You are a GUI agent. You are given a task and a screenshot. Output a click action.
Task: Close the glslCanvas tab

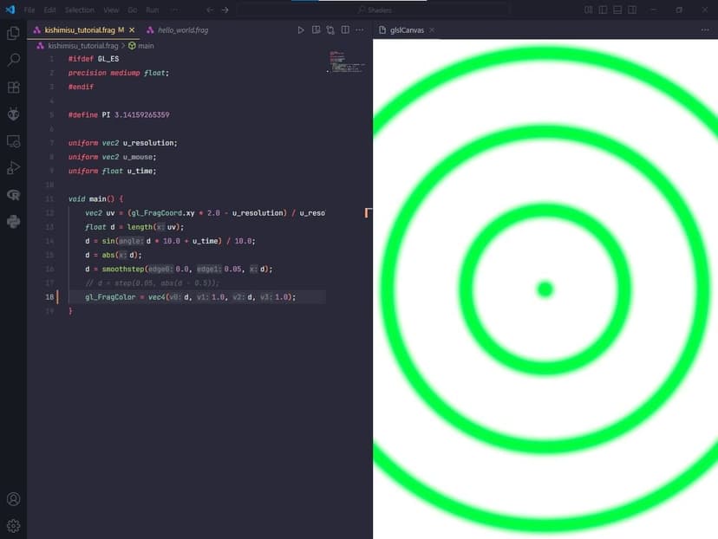click(432, 29)
